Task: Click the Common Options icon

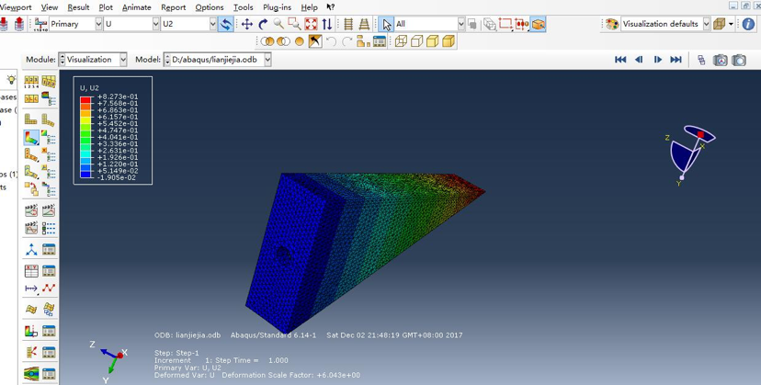Action: point(31,81)
